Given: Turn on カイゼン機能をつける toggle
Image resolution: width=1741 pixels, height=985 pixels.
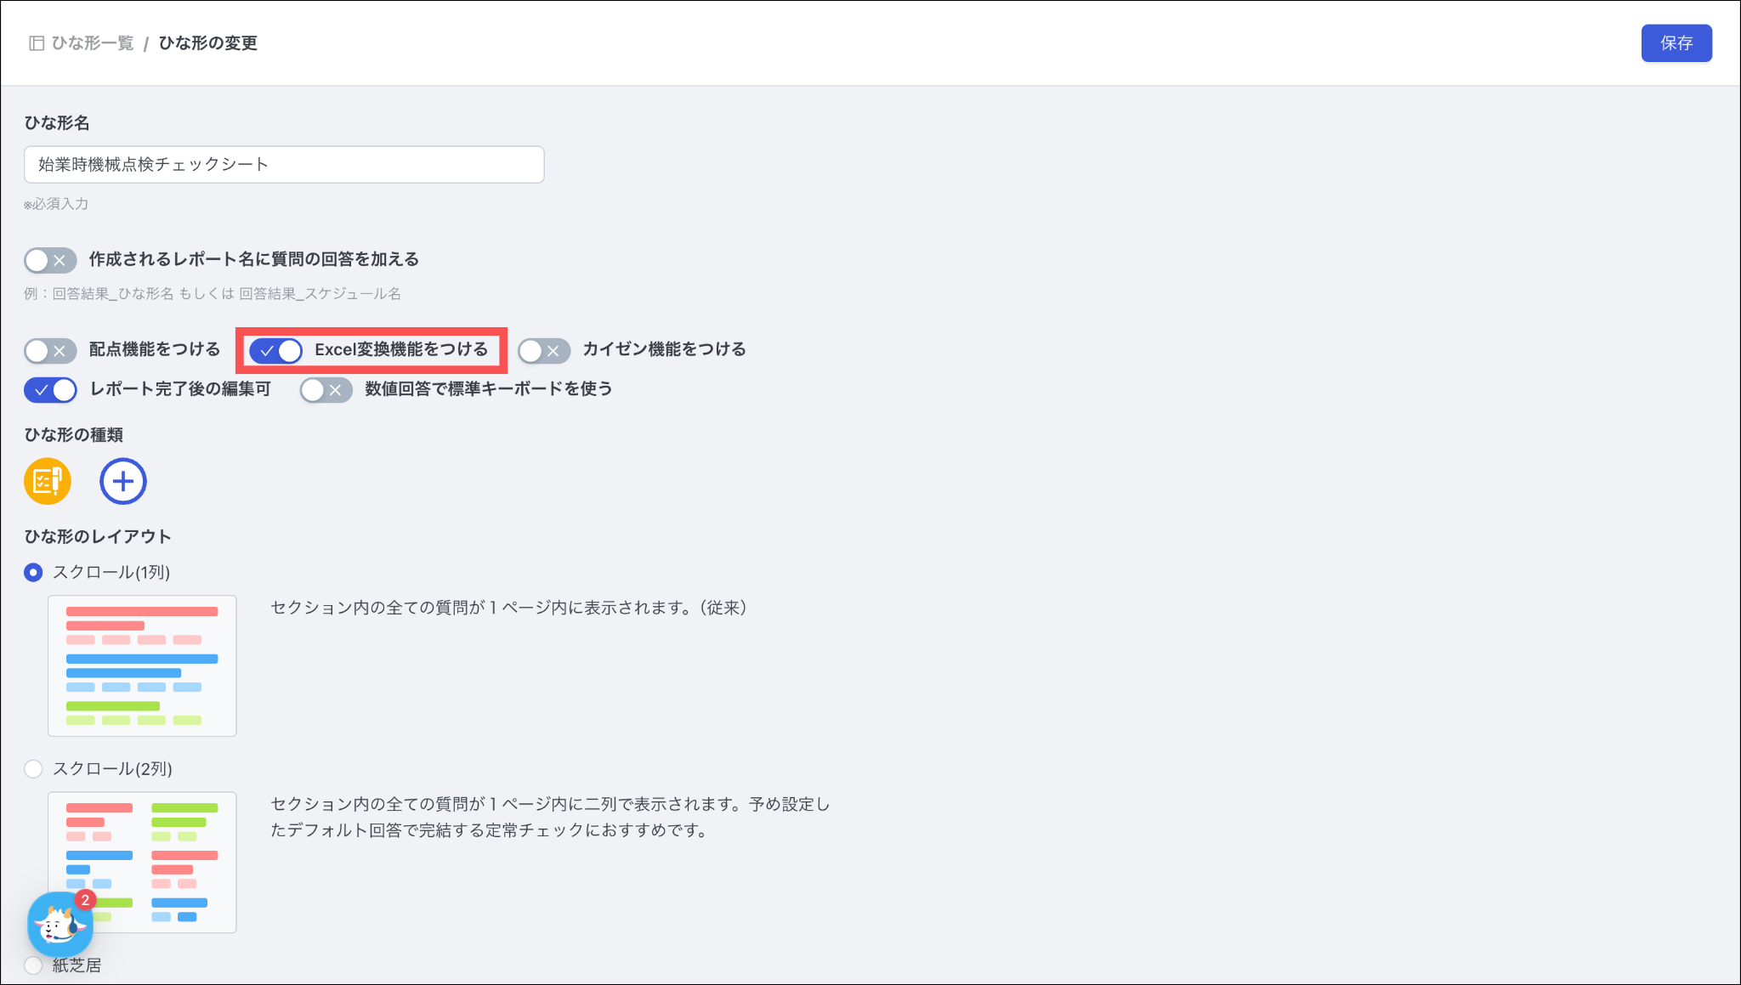Looking at the screenshot, I should [x=544, y=350].
